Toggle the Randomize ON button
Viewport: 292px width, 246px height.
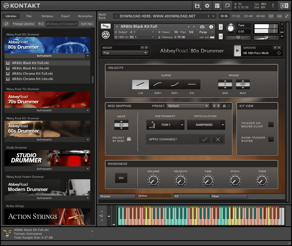(121, 178)
